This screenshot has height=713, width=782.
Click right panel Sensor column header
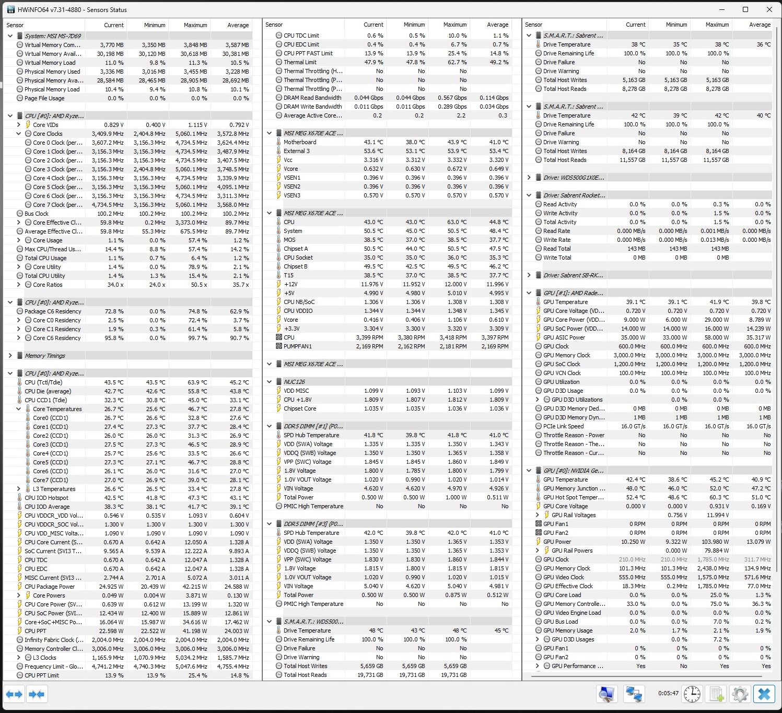(565, 25)
